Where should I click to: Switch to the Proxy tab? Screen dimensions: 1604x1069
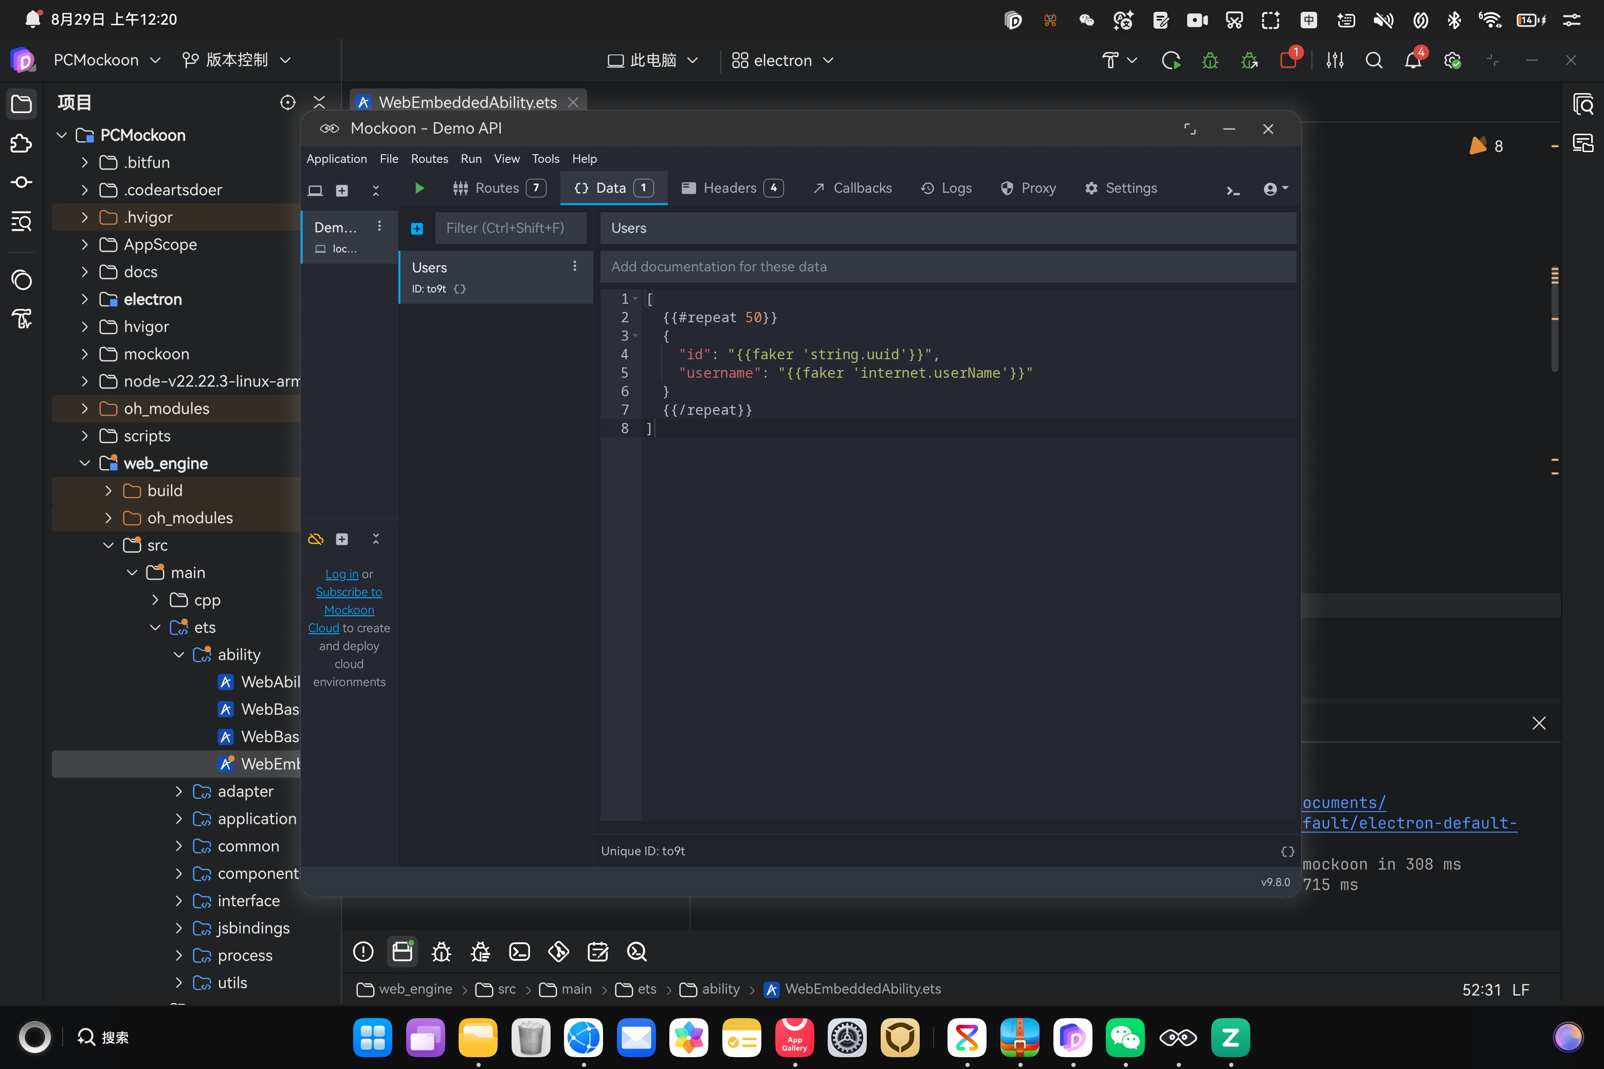click(x=1028, y=188)
